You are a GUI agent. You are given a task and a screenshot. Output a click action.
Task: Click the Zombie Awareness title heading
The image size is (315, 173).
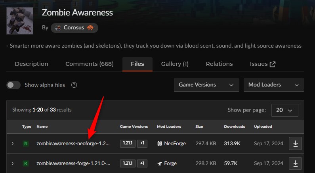[x=77, y=12]
